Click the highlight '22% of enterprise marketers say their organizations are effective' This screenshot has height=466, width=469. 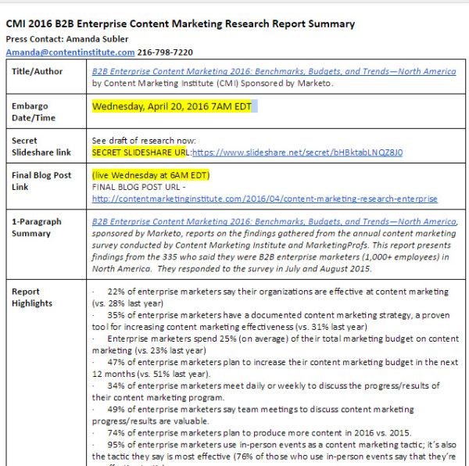click(x=235, y=292)
